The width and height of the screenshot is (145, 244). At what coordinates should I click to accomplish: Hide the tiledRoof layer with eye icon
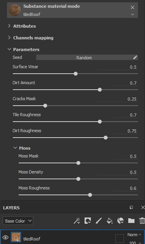pos(5,237)
